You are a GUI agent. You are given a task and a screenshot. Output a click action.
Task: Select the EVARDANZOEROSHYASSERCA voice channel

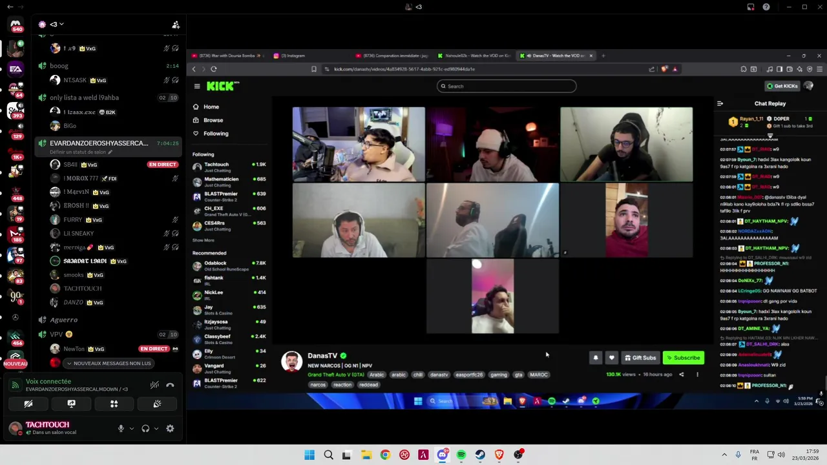coord(108,146)
